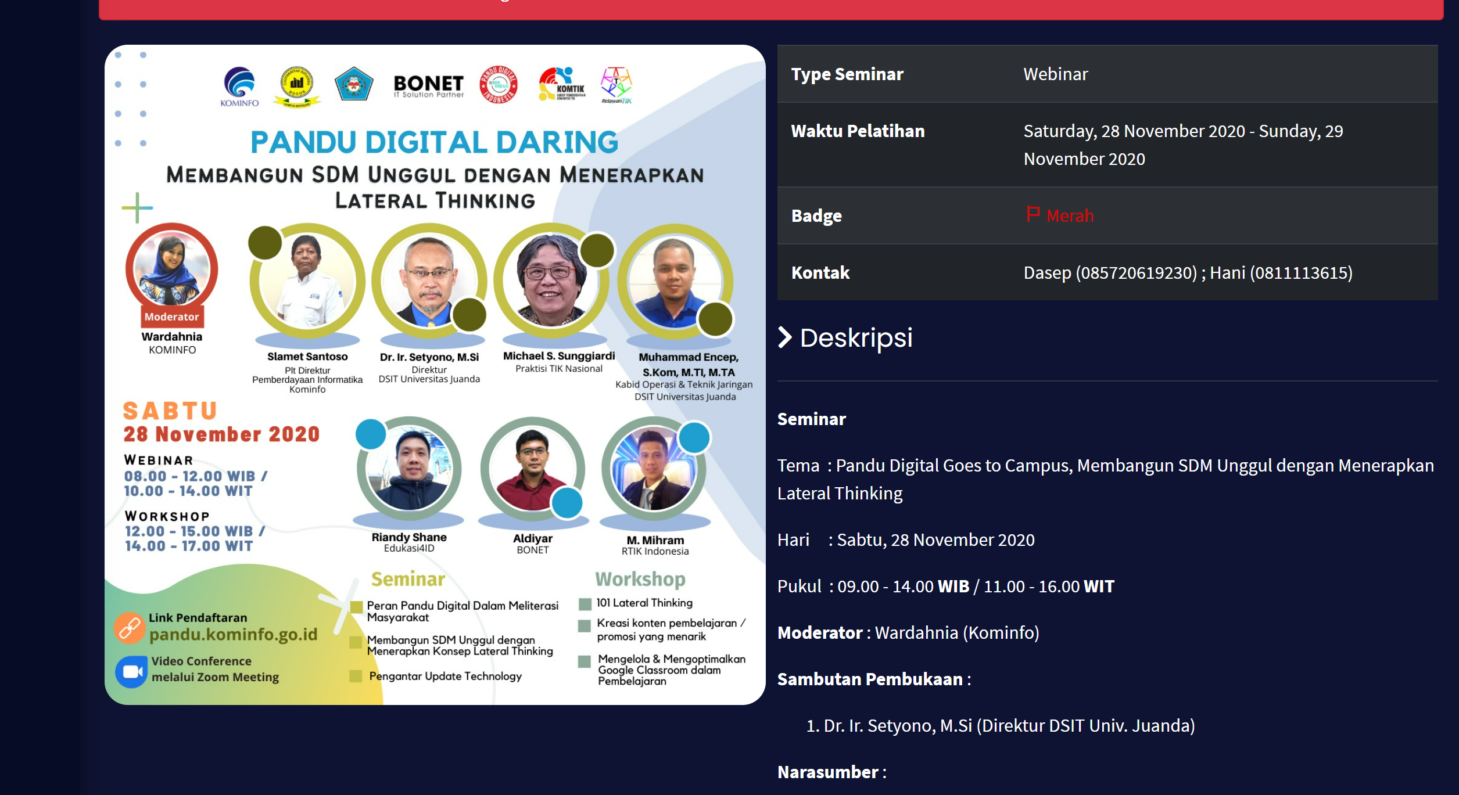The image size is (1459, 795).
Task: Click the Kontak phone numbers row
Action: pos(1187,272)
